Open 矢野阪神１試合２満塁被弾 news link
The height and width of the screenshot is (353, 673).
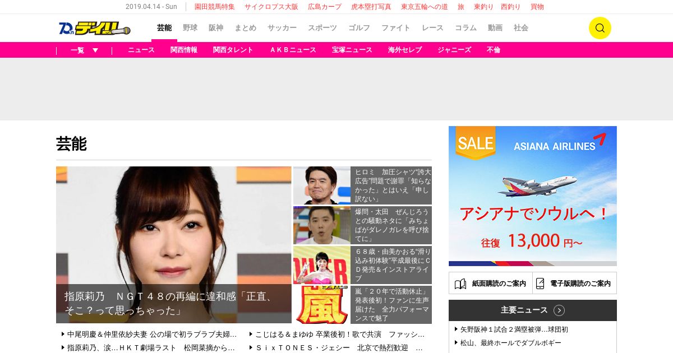pyautogui.click(x=514, y=329)
